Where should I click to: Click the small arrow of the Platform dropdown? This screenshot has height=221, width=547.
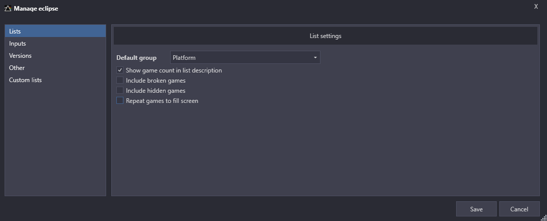point(315,58)
